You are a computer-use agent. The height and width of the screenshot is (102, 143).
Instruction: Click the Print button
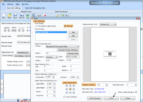[111, 98]
